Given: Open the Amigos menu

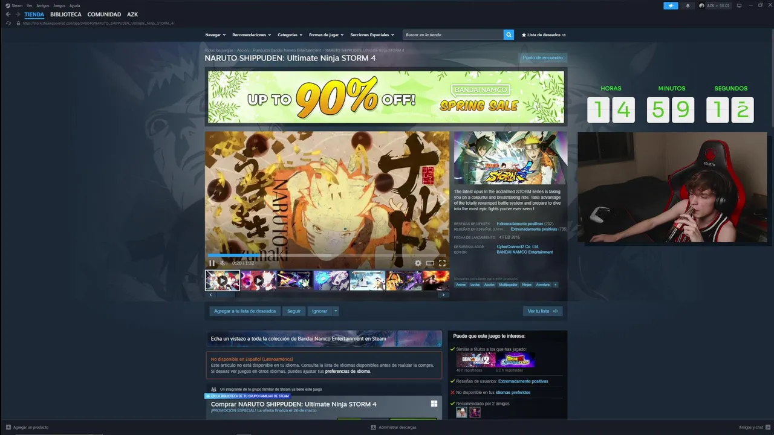Looking at the screenshot, I should [x=42, y=5].
